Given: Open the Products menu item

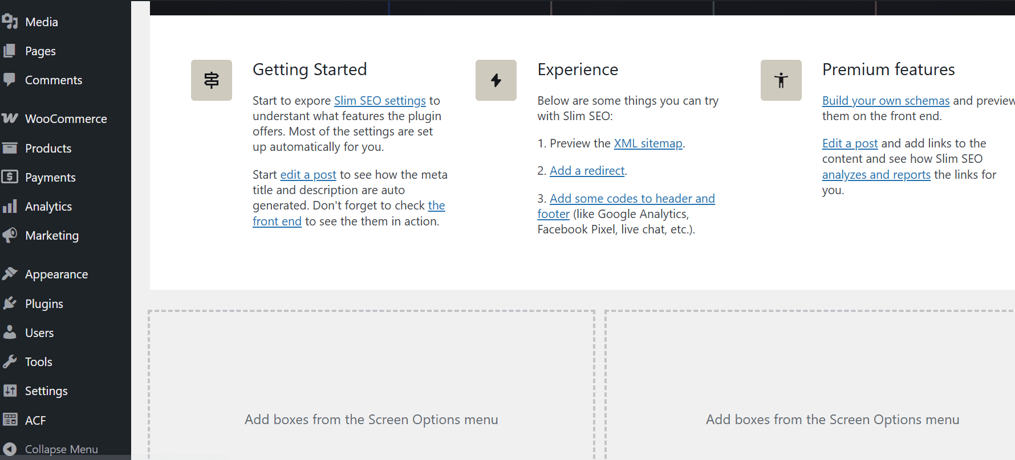Looking at the screenshot, I should tap(48, 149).
